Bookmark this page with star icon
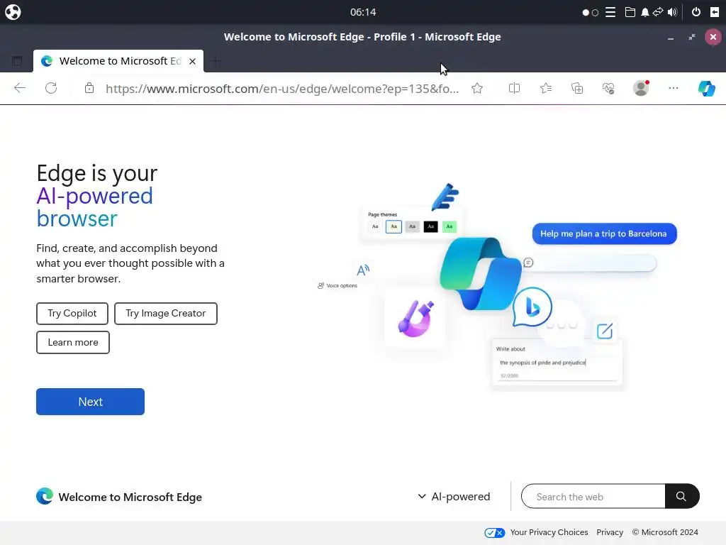Screen dimensions: 726x545 coord(477,88)
